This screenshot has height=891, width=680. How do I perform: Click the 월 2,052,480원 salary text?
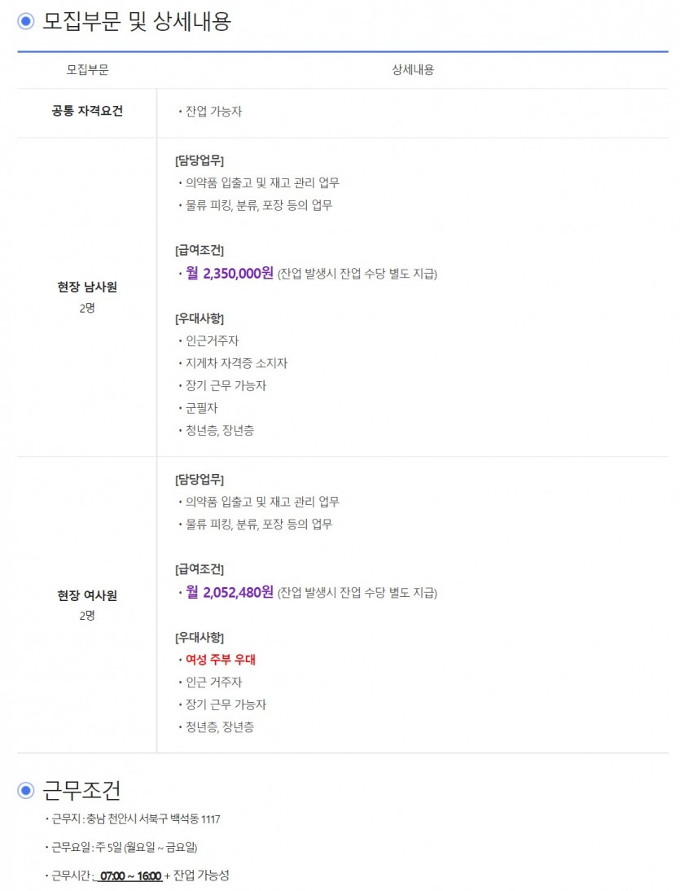click(230, 592)
